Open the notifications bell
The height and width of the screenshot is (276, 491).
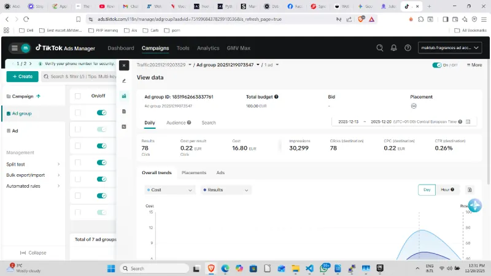pos(393,48)
